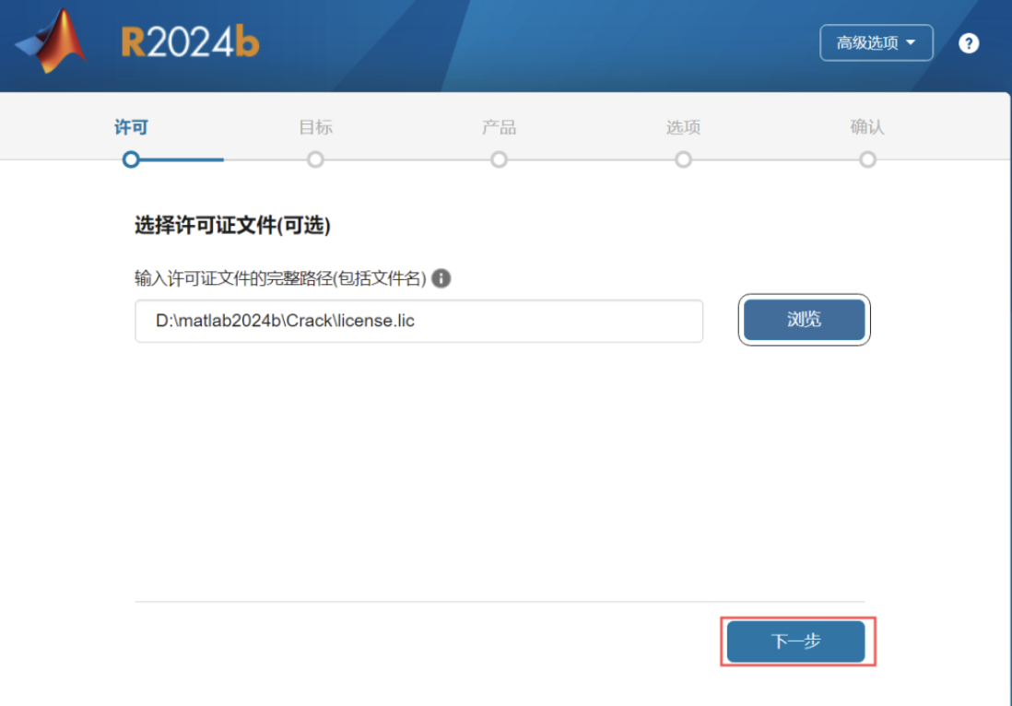Click the 选项 progress step circle
Viewport: 1012px width, 706px height.
click(684, 159)
